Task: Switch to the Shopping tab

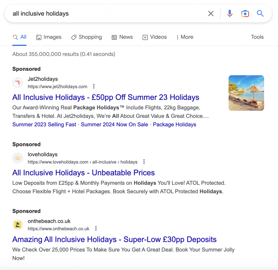Action: point(86,37)
